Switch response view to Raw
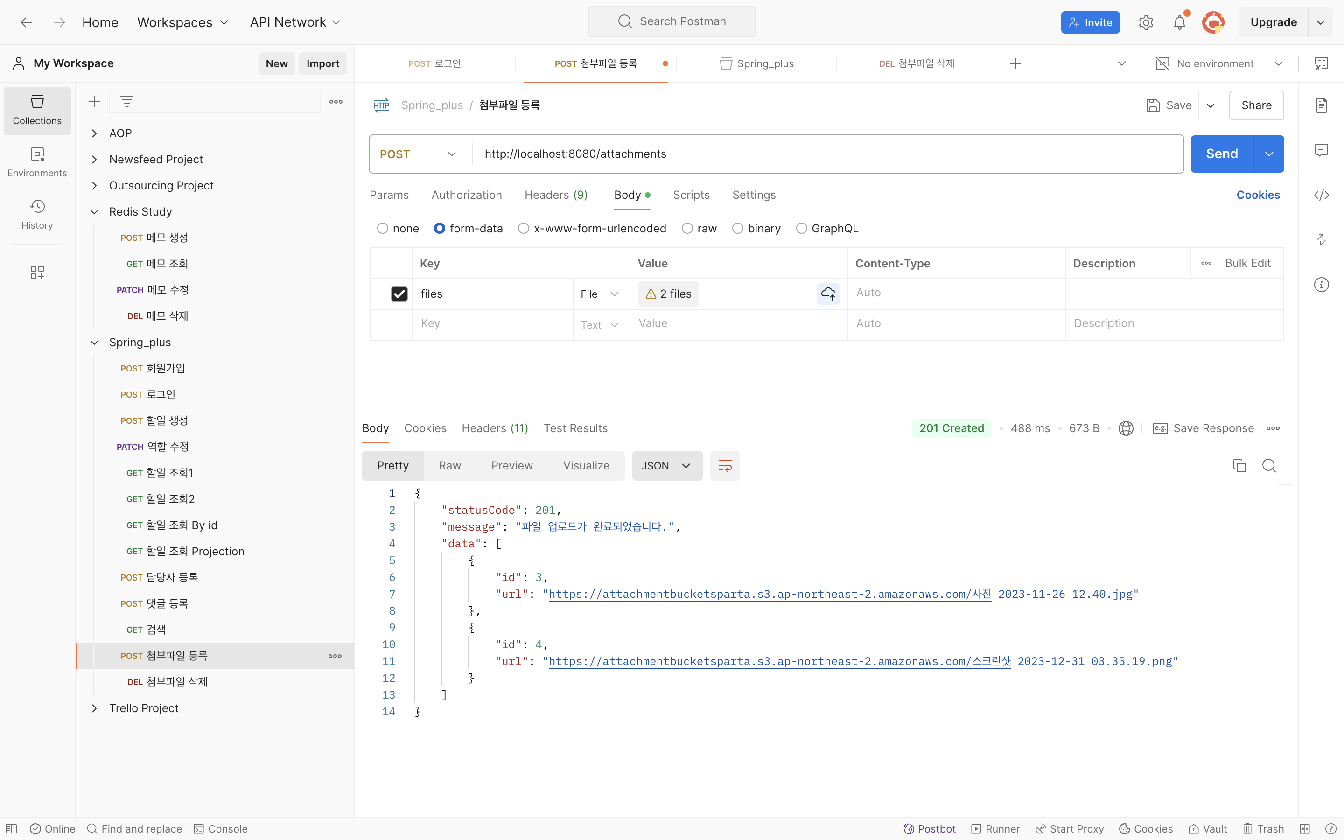This screenshot has height=840, width=1344. click(x=450, y=466)
